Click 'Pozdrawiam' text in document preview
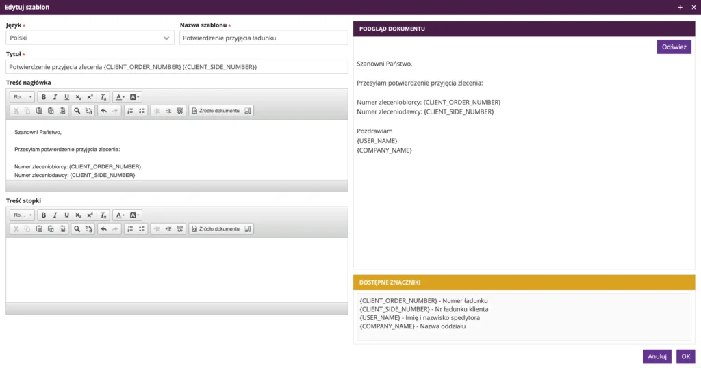The width and height of the screenshot is (701, 368). (374, 131)
